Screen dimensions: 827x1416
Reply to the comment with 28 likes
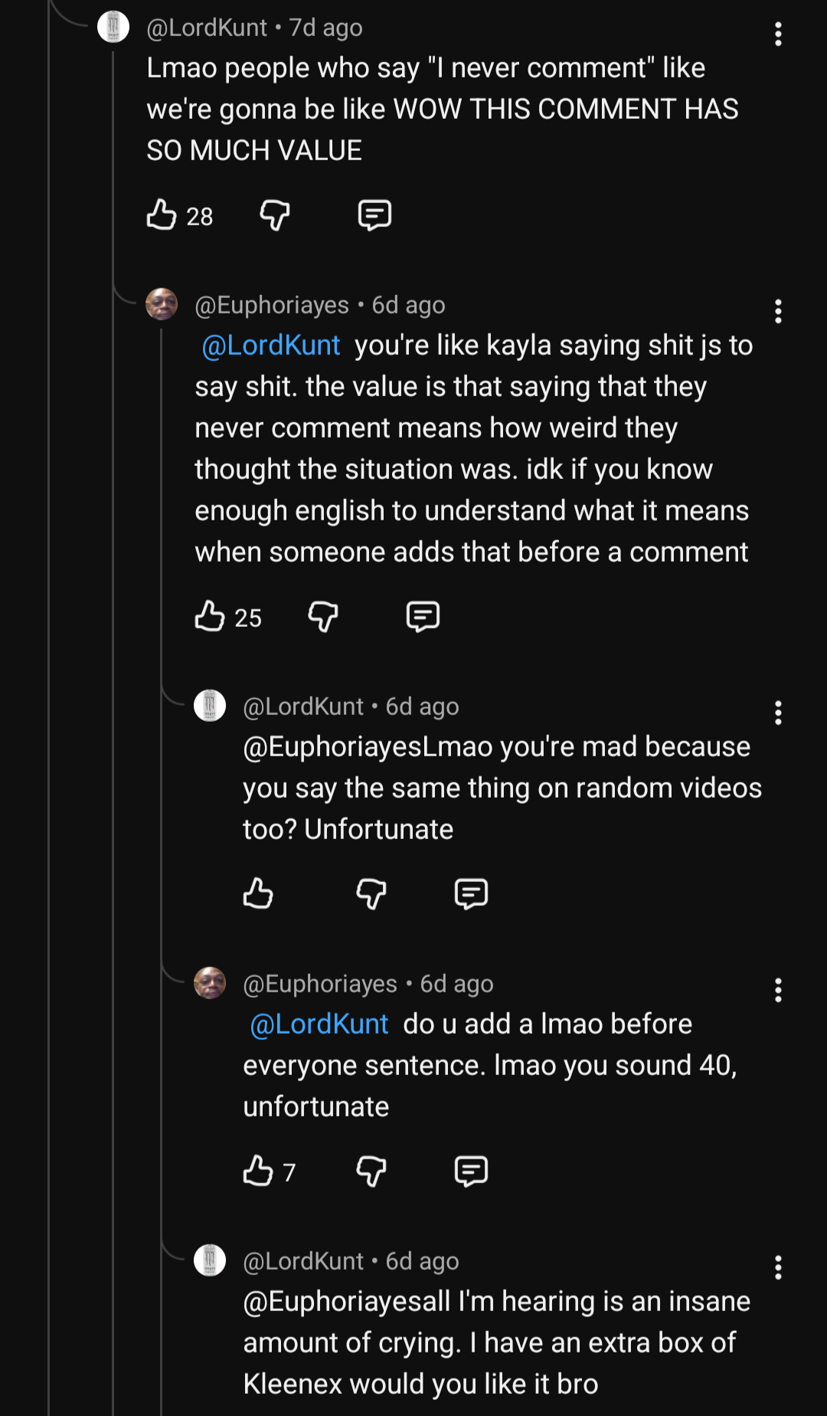coord(374,215)
